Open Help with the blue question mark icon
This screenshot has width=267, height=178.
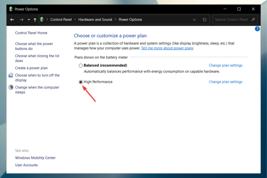pos(257,29)
